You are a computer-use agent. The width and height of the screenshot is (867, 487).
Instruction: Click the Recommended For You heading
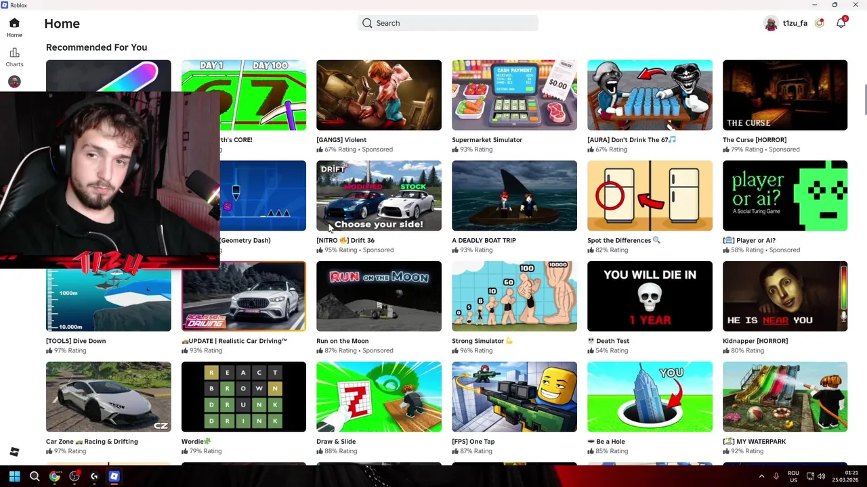[x=96, y=47]
